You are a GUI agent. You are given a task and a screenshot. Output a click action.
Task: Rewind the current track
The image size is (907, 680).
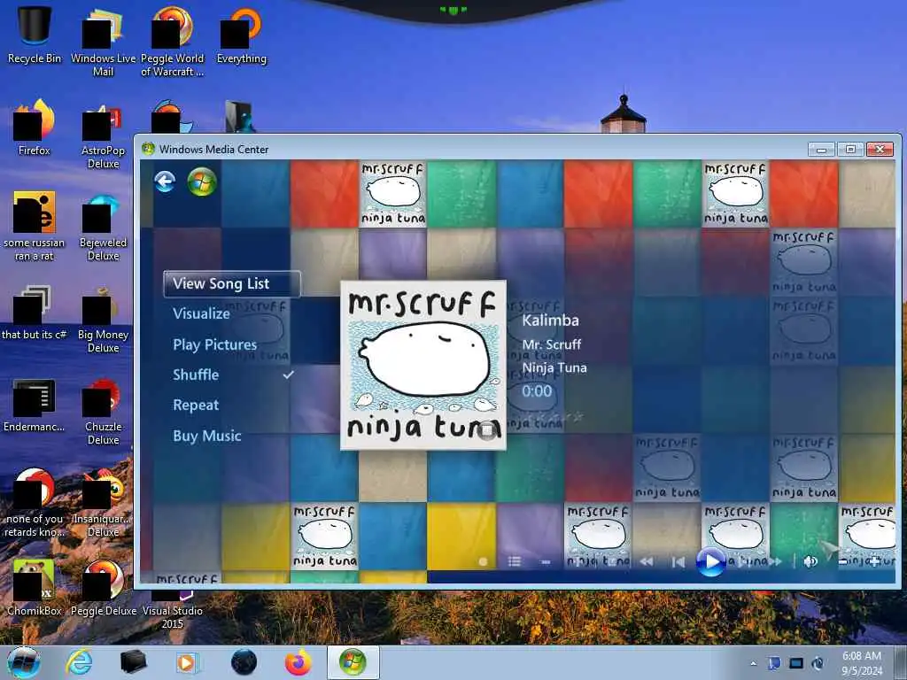point(646,561)
